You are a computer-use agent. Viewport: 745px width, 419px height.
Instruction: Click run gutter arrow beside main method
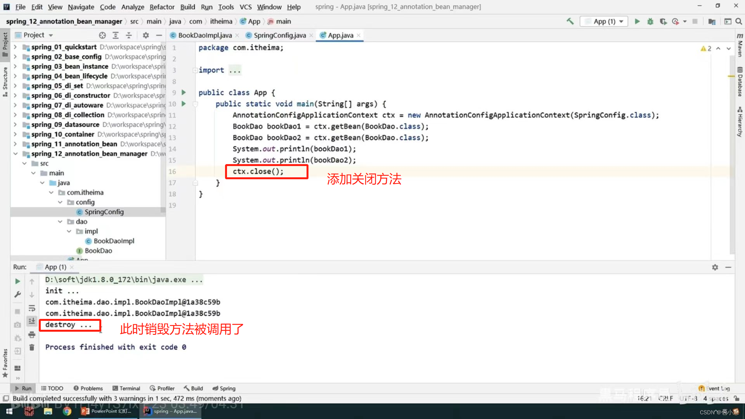click(184, 104)
